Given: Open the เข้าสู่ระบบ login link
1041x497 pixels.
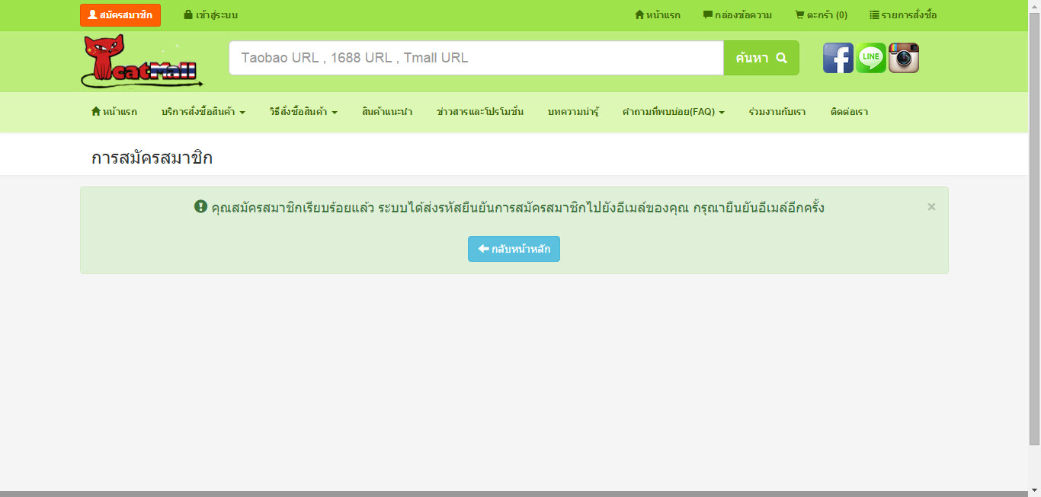Looking at the screenshot, I should (211, 15).
